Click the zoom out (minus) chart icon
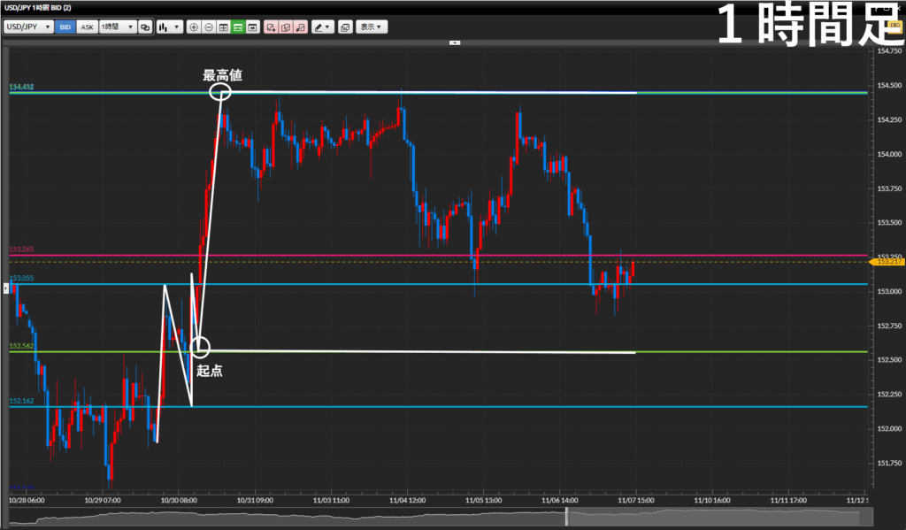 tap(209, 27)
